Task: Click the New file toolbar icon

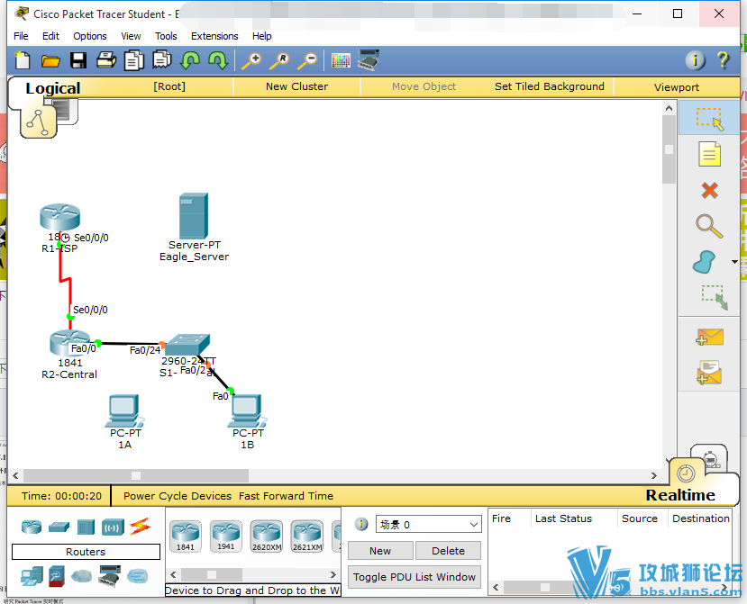Action: pos(23,60)
